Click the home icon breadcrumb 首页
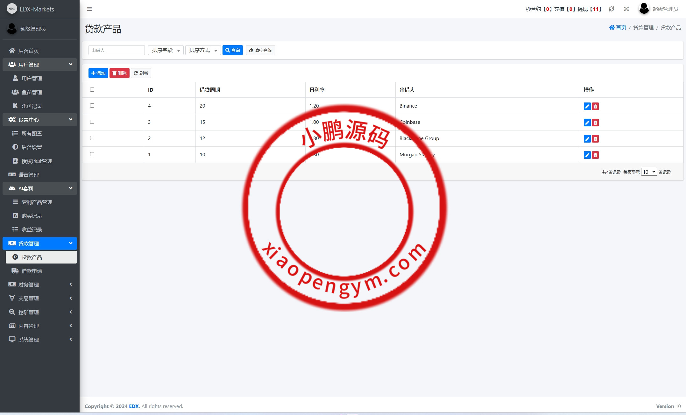Screen dimensions: 686x415 point(617,27)
